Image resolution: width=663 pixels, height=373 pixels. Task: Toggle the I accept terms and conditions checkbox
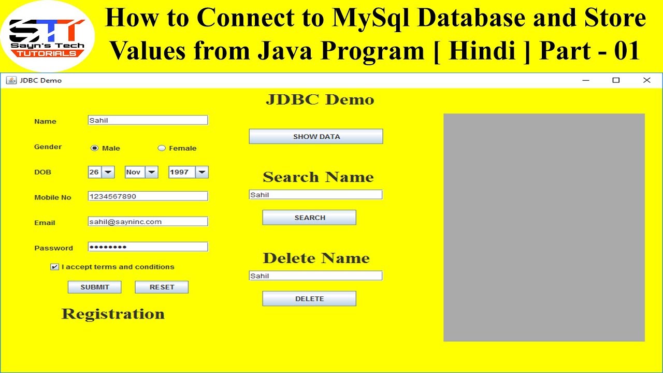click(x=54, y=267)
